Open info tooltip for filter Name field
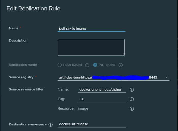 (132, 90)
